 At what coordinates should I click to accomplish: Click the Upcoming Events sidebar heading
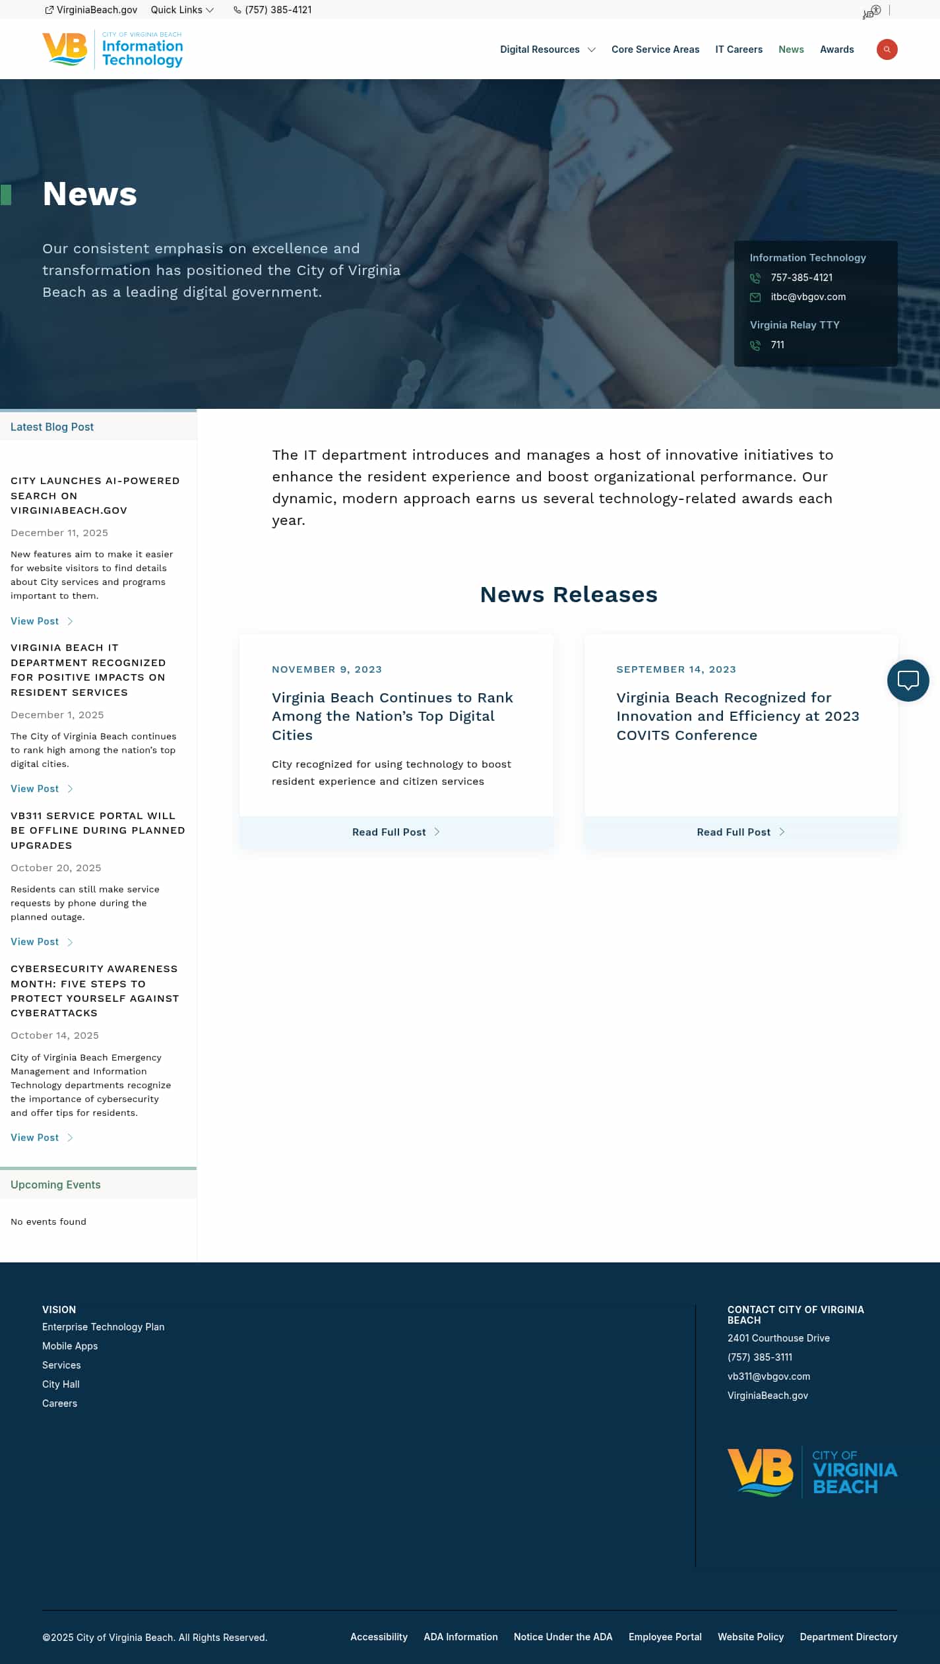(55, 1185)
